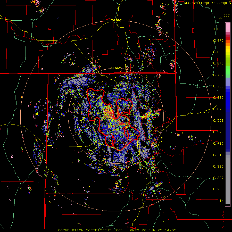Pick the dark red swatch in the color bar
Screen dimensions: 232x232
pyautogui.click(x=228, y=38)
